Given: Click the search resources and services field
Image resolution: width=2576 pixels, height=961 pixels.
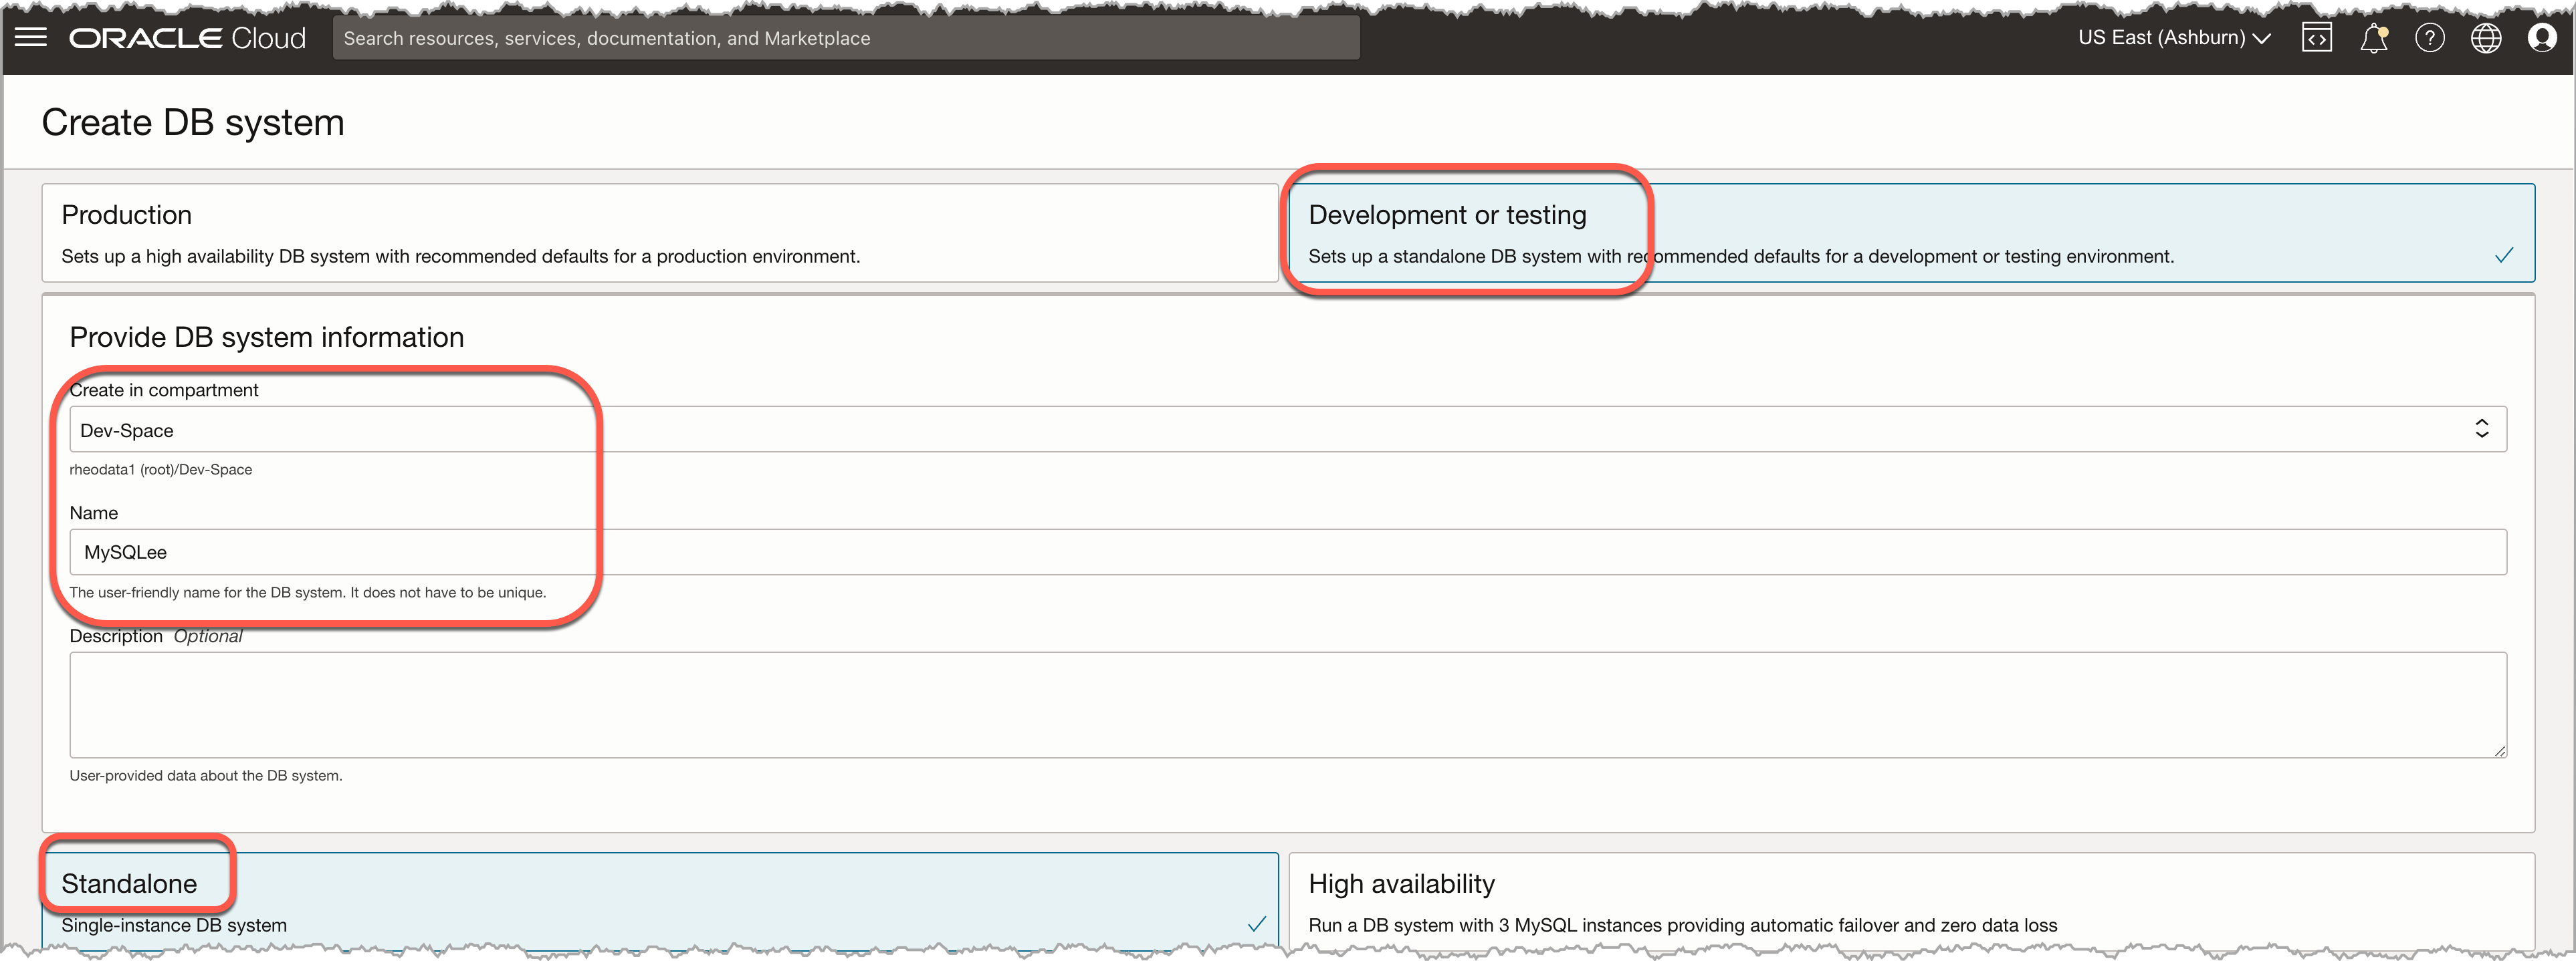Looking at the screenshot, I should coord(846,38).
